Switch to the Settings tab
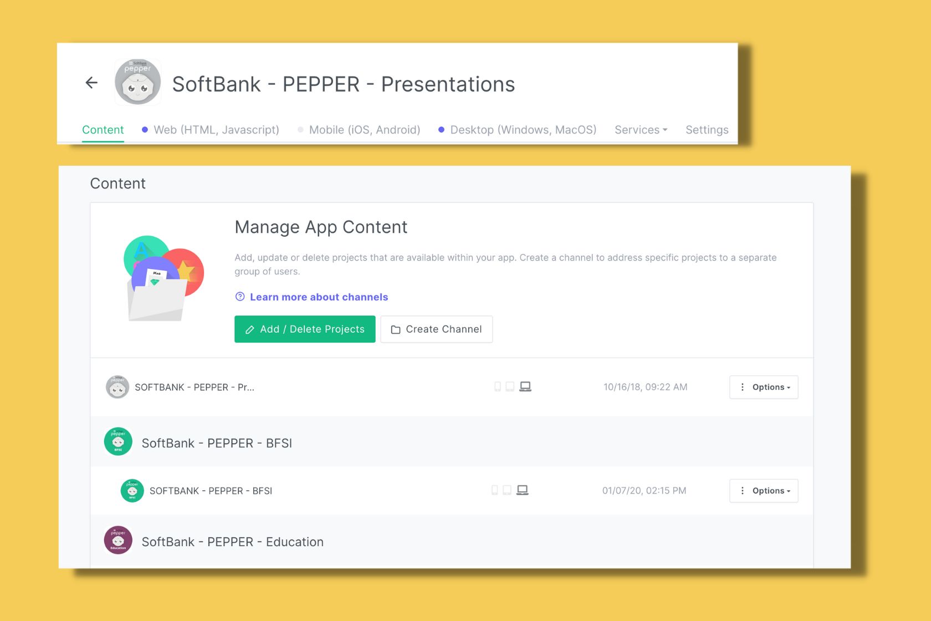The image size is (931, 621). (x=707, y=129)
